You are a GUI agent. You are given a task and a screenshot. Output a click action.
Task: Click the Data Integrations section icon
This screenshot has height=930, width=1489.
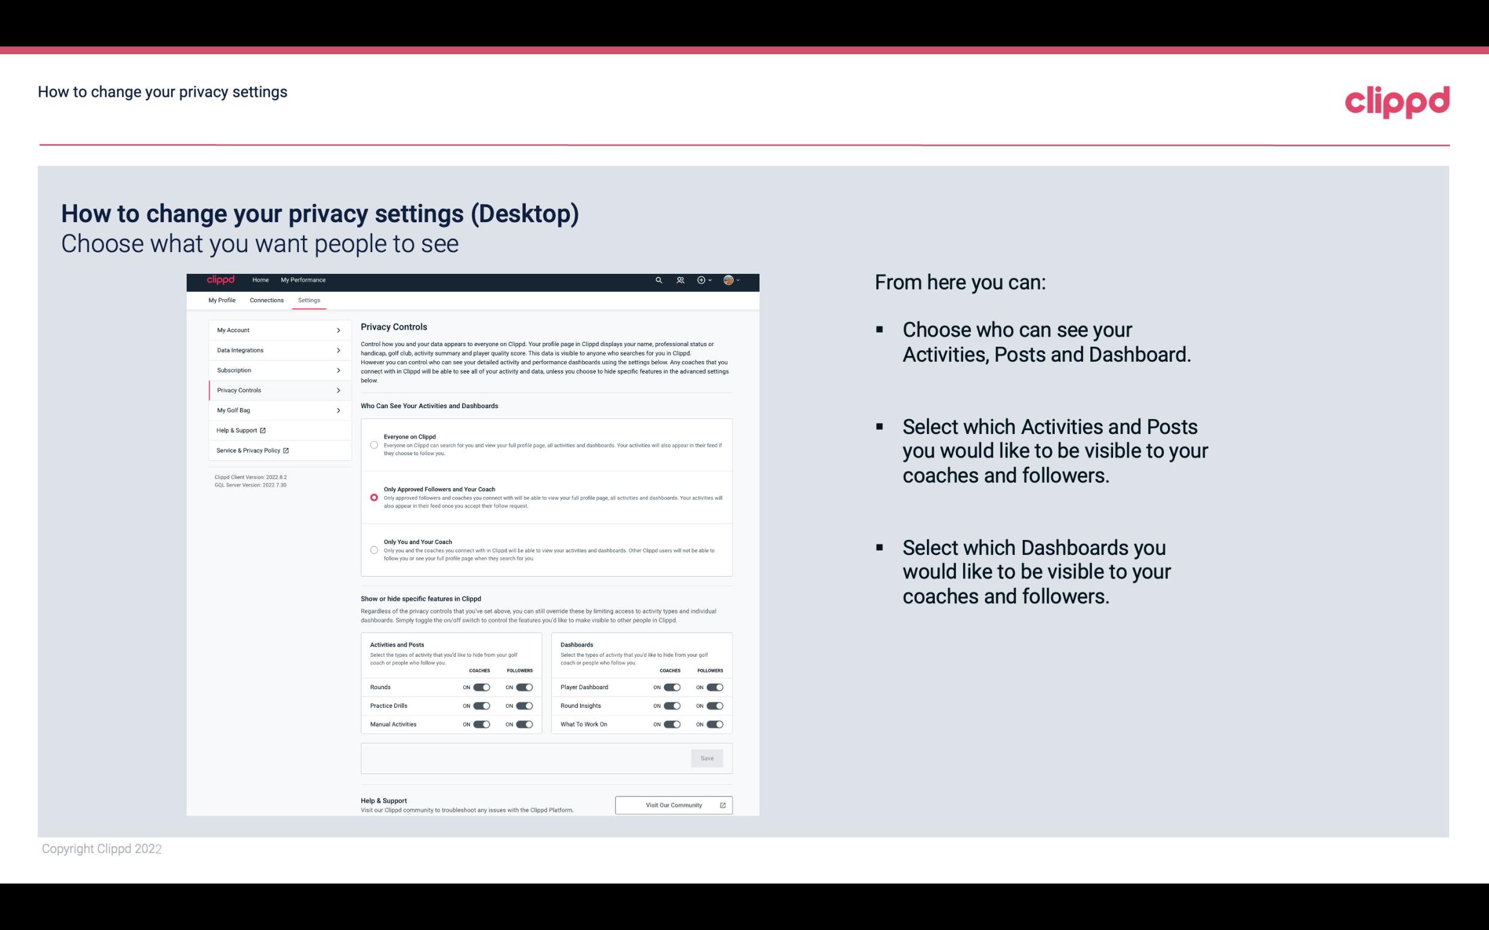[x=339, y=350]
